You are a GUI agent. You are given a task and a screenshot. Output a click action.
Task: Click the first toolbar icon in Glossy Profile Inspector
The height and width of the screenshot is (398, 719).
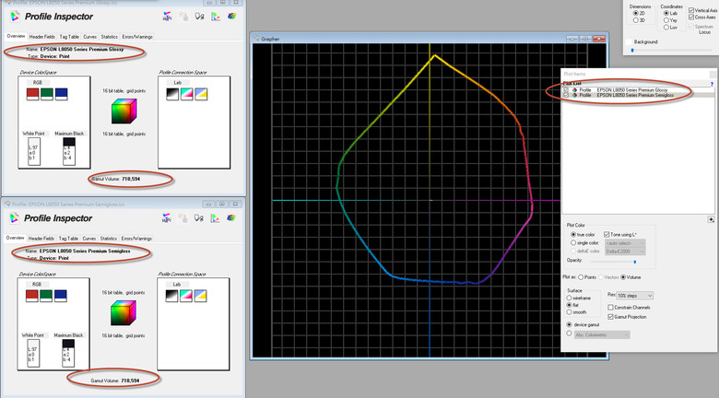[167, 17]
